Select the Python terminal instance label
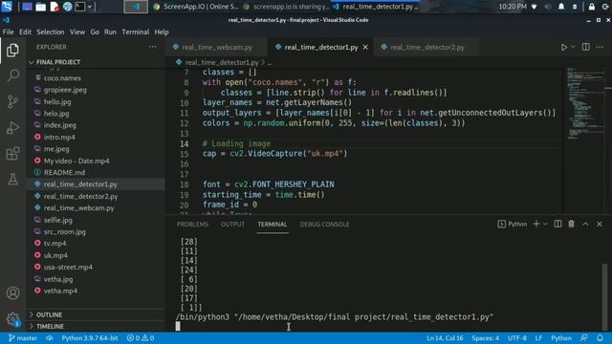The image size is (612, 344). pos(513,224)
